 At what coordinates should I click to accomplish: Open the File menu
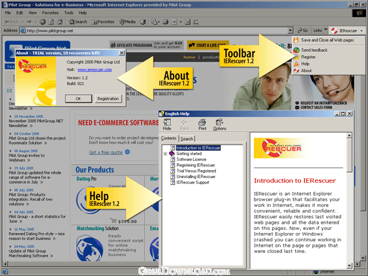(7, 12)
